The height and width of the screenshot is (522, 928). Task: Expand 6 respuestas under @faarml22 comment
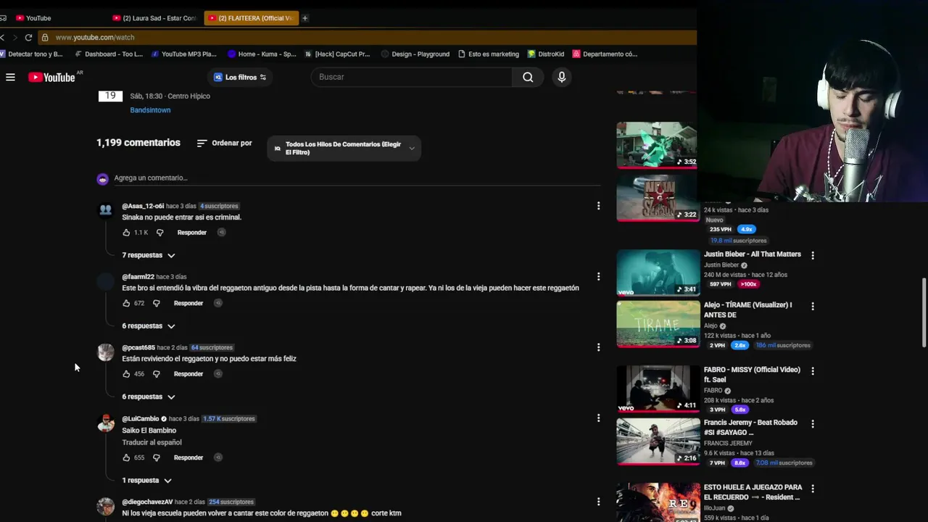point(149,326)
